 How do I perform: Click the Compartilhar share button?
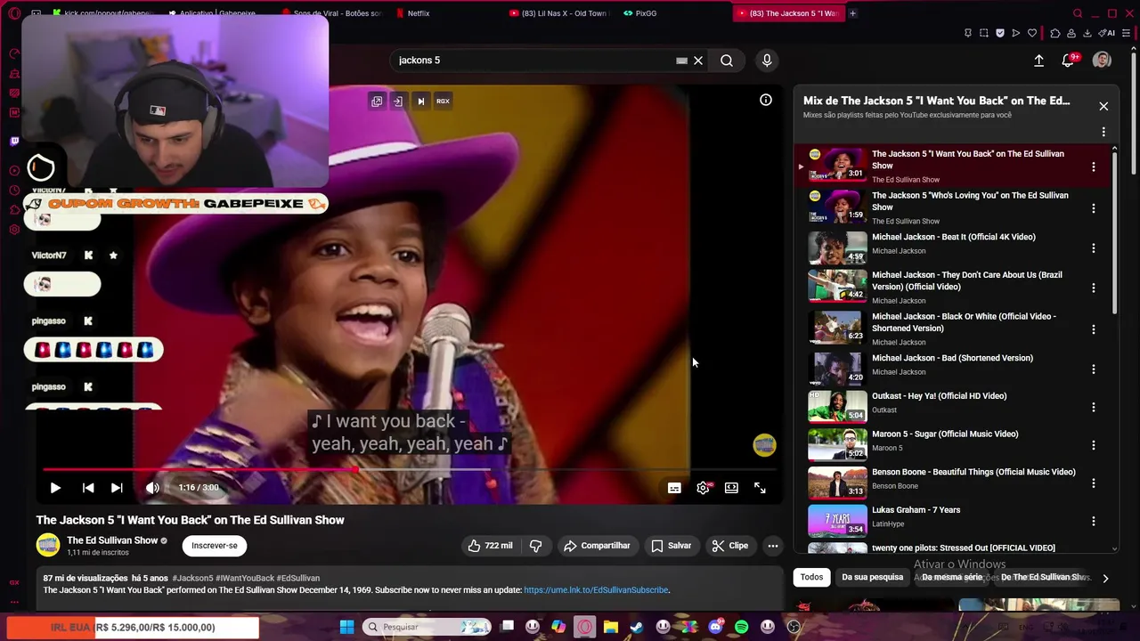[597, 546]
